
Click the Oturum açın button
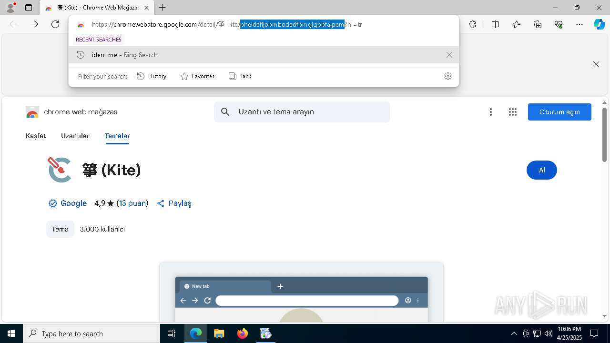[x=559, y=112]
